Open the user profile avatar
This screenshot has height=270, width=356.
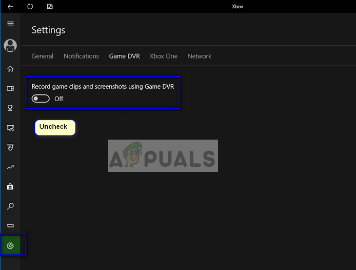[10, 46]
